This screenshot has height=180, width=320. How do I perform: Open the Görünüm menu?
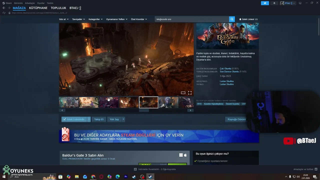tap(18, 3)
